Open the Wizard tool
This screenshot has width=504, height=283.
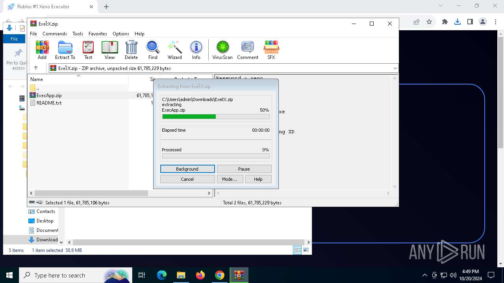click(x=175, y=50)
